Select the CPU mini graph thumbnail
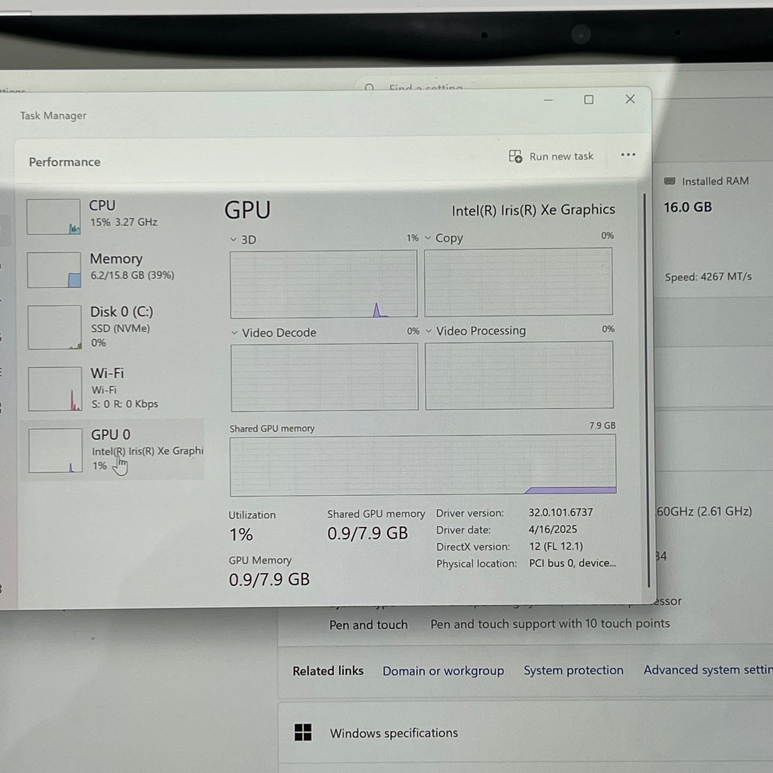773x773 pixels. pos(53,217)
